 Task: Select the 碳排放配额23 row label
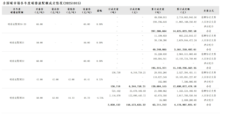(x=17, y=79)
